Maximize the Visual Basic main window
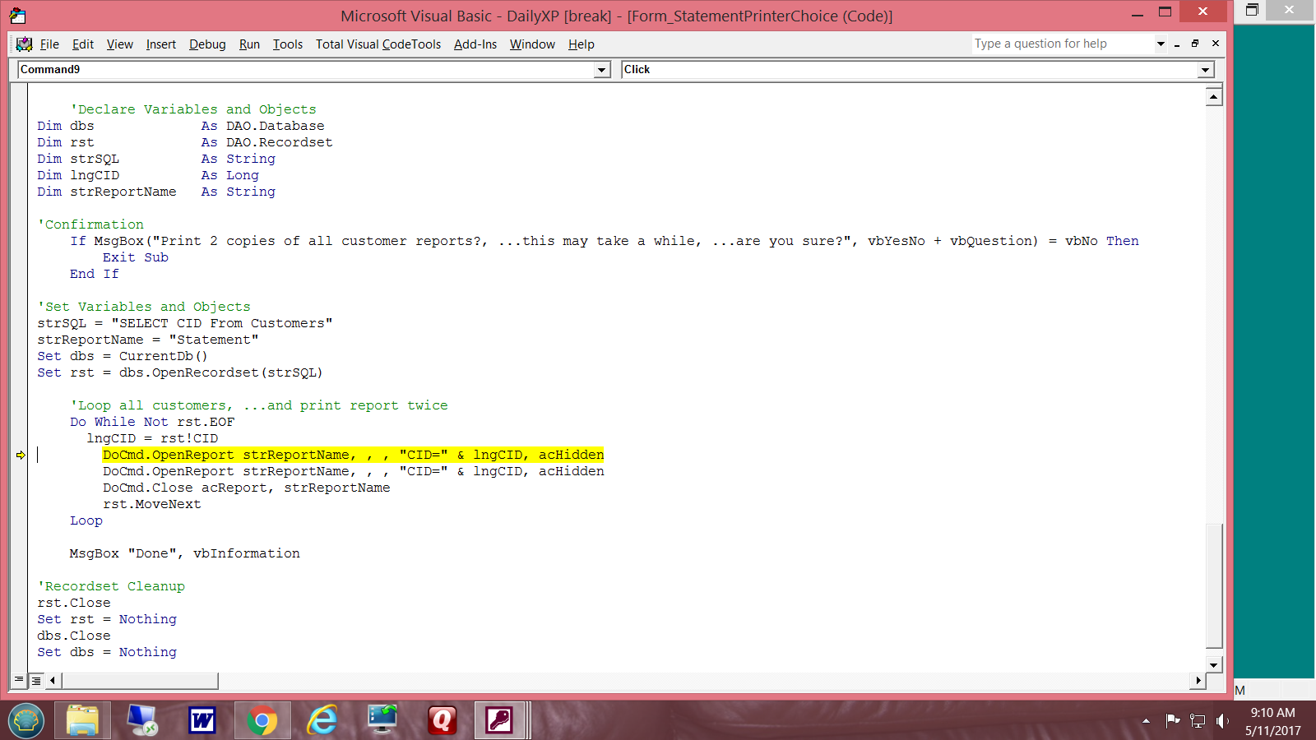1316x740 pixels. (1165, 12)
